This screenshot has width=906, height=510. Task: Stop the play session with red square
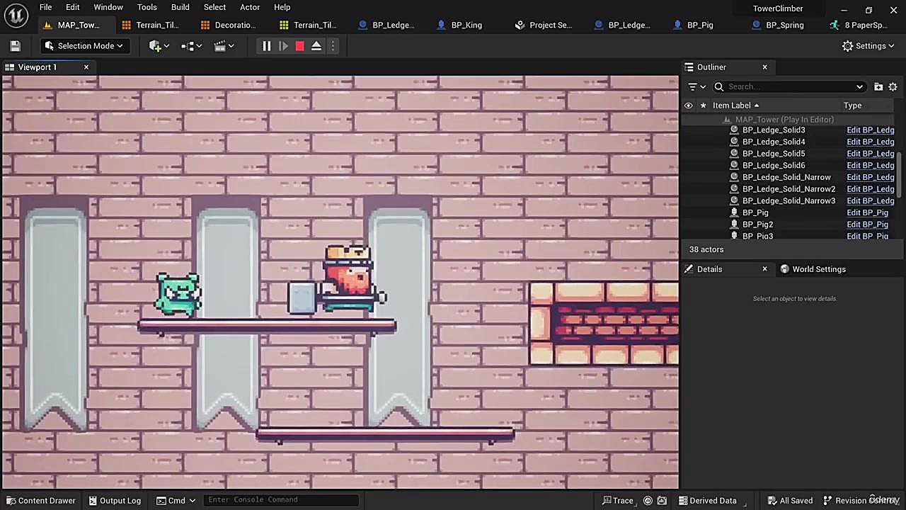coord(299,46)
